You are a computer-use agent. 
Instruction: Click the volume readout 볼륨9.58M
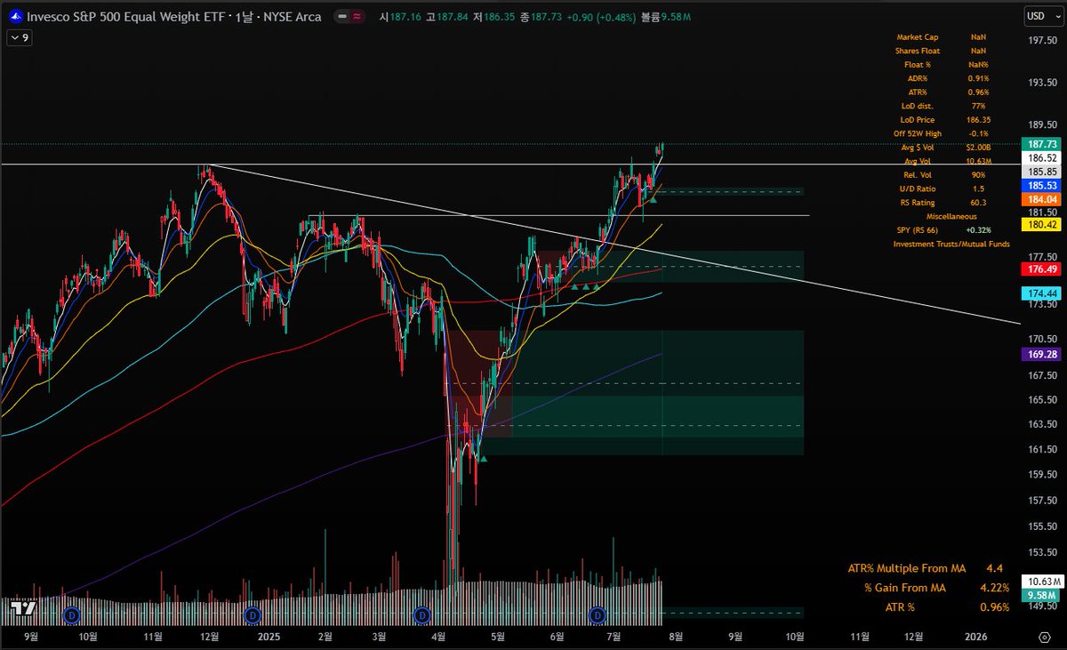pos(666,16)
